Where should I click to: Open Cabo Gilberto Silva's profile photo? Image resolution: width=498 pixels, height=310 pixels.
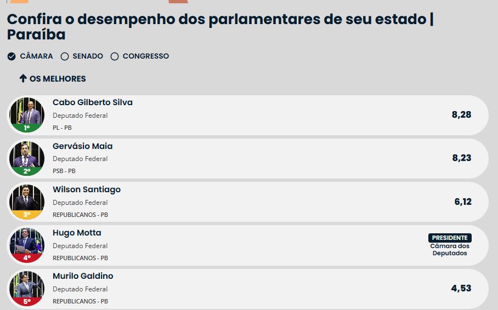[26, 114]
